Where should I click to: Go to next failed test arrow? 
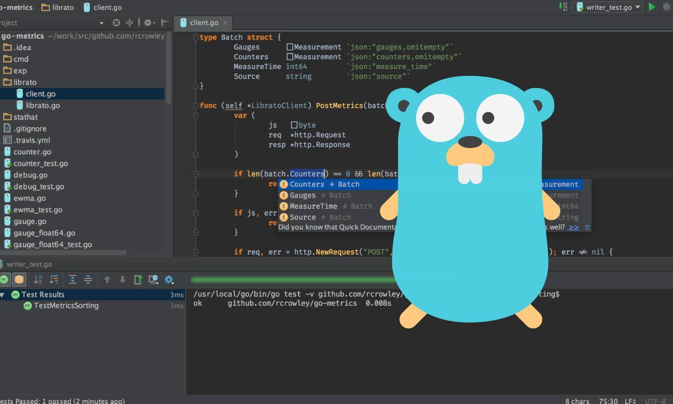tap(122, 280)
